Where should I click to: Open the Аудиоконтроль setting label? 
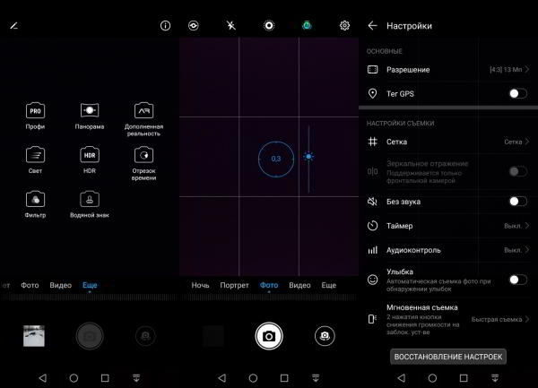413,250
